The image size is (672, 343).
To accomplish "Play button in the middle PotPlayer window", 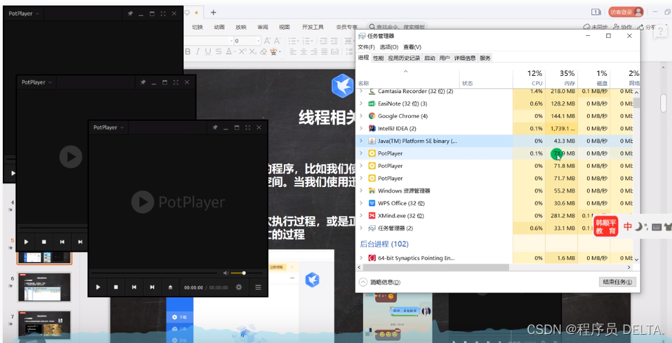I will (x=26, y=242).
